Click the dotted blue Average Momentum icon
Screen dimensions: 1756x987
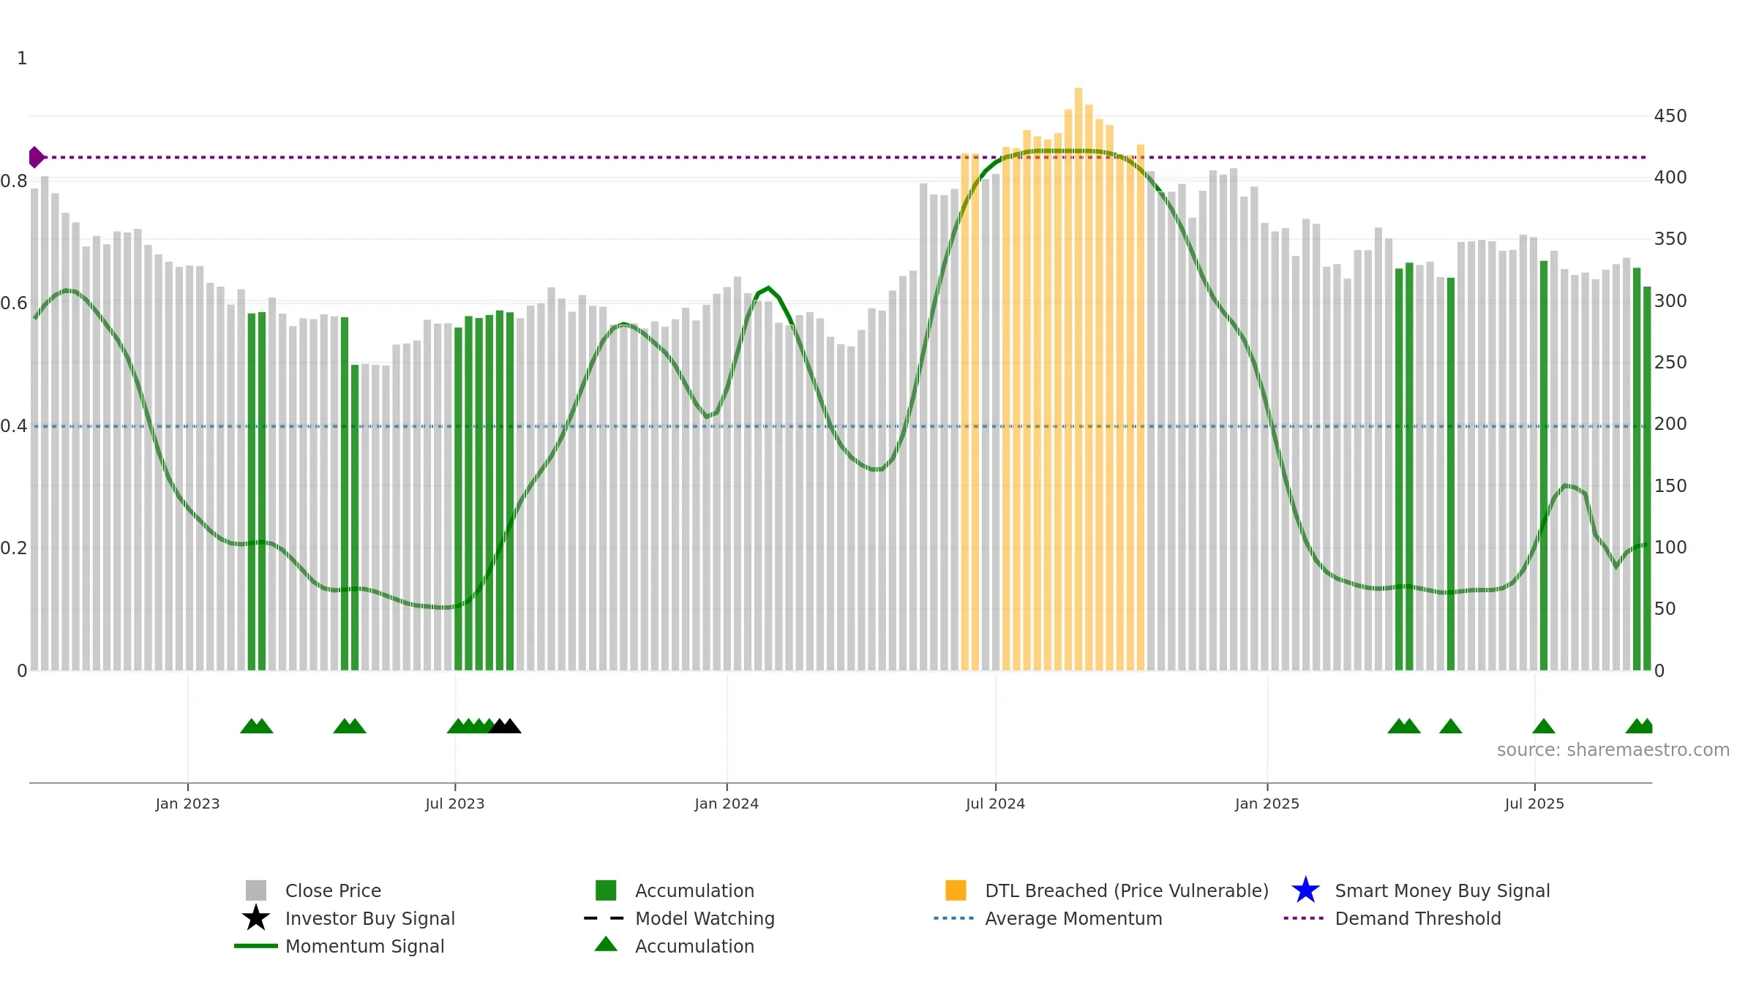click(x=953, y=918)
